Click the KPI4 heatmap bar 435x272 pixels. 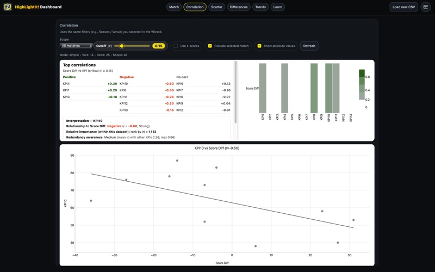(284, 88)
